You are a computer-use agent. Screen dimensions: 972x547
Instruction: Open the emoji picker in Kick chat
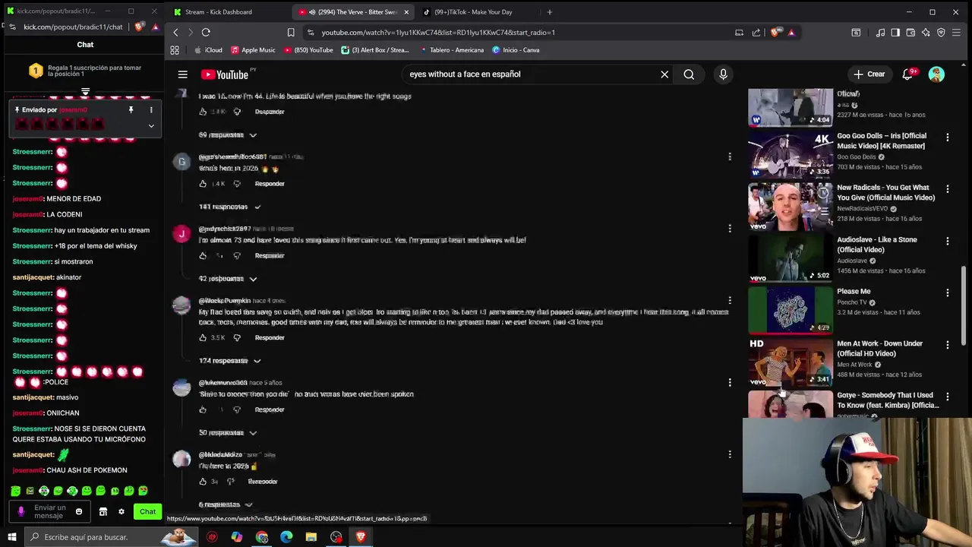coord(79,512)
